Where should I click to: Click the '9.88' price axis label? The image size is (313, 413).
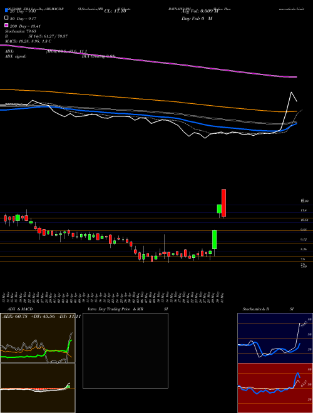click(x=304, y=230)
